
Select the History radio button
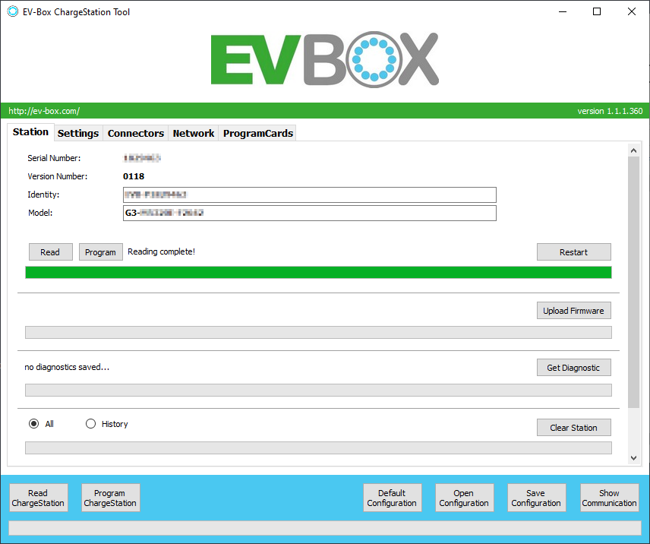tap(90, 423)
